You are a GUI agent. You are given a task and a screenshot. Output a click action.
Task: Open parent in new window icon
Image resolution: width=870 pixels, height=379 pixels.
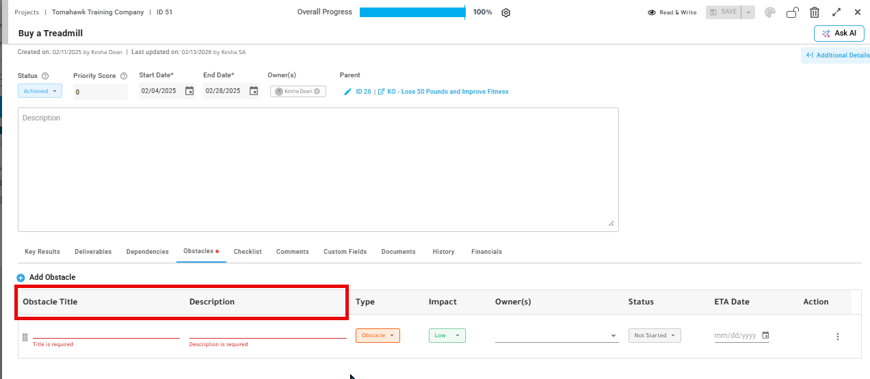(382, 92)
